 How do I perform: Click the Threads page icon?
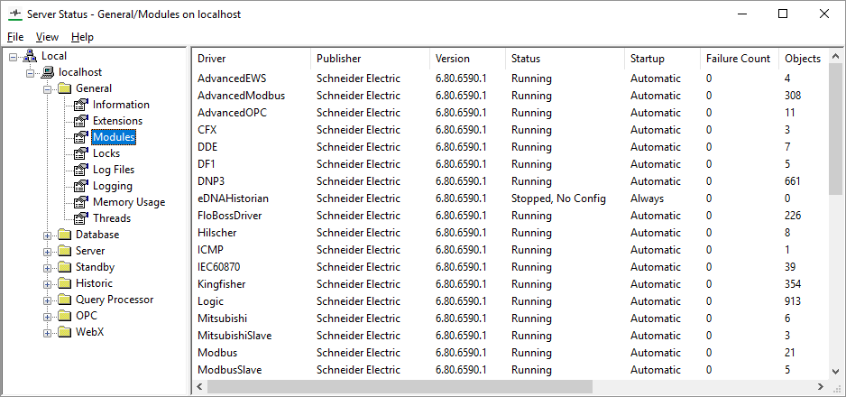(81, 218)
